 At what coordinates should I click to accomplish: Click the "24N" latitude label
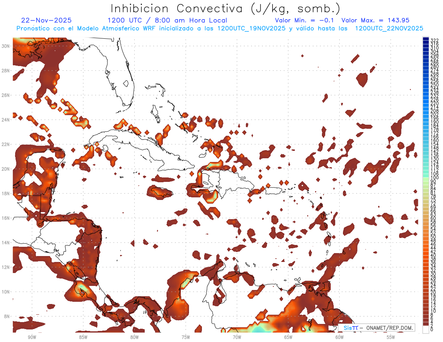click(6, 120)
